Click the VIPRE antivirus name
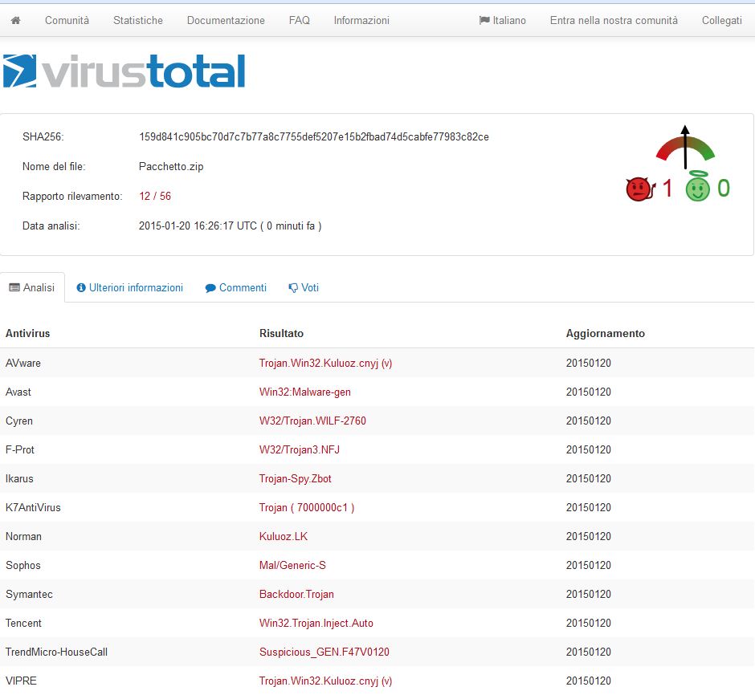The width and height of the screenshot is (755, 695). click(21, 681)
